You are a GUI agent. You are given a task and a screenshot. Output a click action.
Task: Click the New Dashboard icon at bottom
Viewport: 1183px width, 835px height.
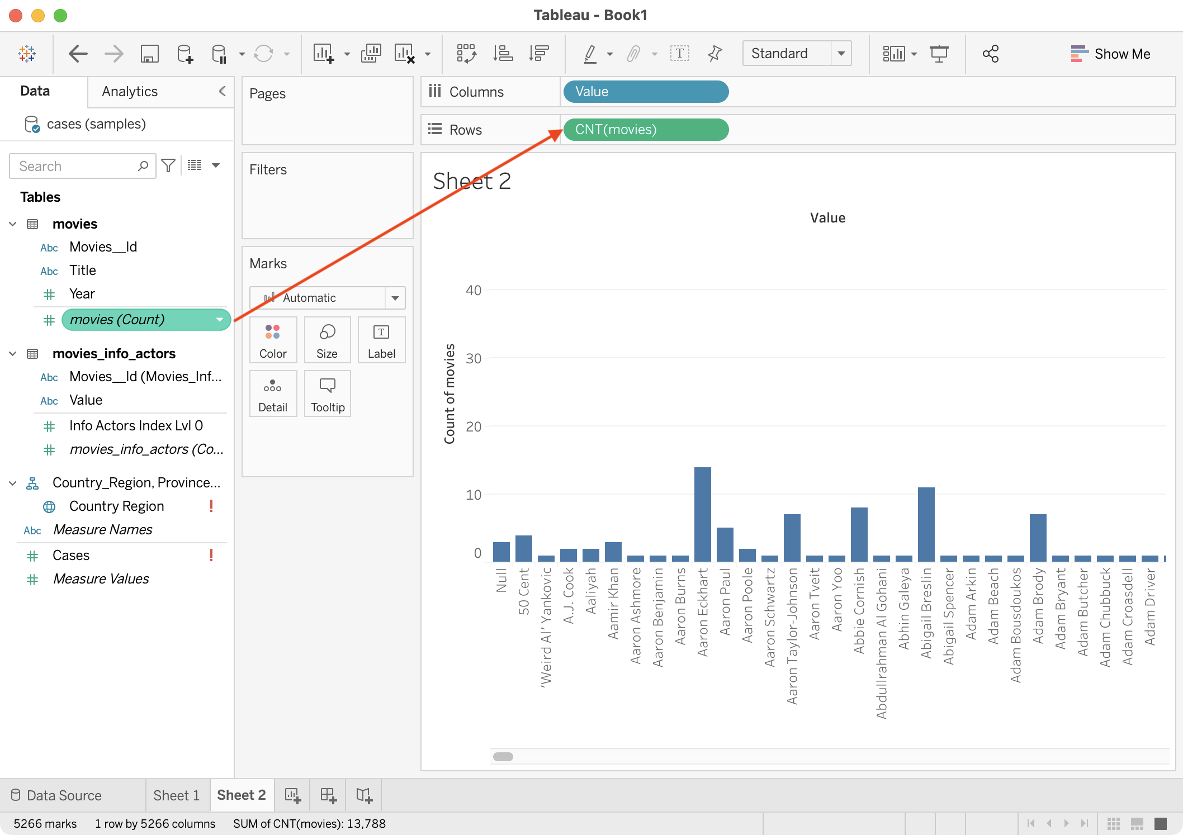328,795
